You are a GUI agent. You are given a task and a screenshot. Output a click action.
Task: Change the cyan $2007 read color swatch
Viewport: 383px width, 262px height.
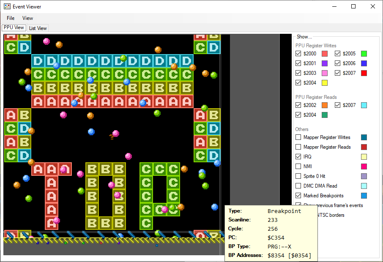tap(364, 105)
